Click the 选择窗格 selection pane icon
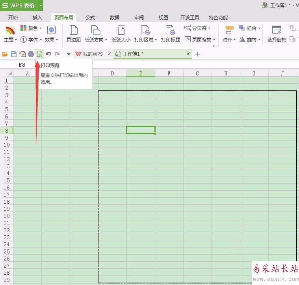The height and width of the screenshot is (285, 299). point(277,30)
